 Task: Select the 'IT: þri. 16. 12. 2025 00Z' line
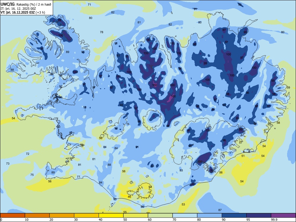(x=18, y=9)
